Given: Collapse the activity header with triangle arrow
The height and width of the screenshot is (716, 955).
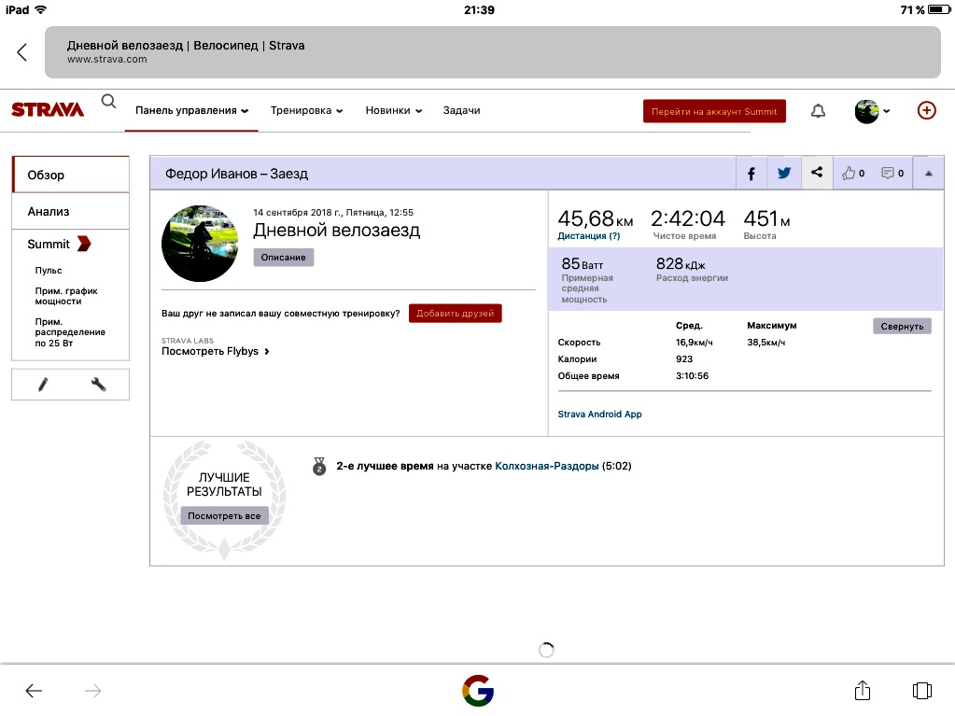Looking at the screenshot, I should [928, 173].
